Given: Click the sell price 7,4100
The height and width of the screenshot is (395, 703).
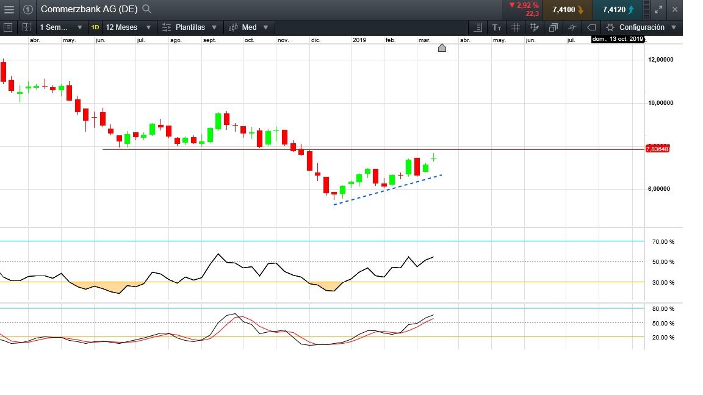Looking at the screenshot, I should 567,9.
